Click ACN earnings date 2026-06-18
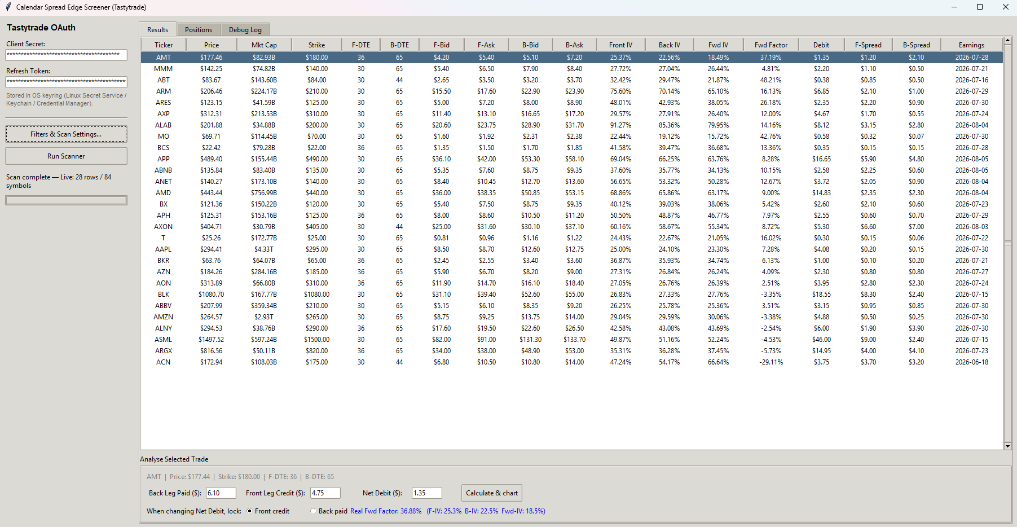Viewport: 1017px width, 527px height. click(x=971, y=362)
